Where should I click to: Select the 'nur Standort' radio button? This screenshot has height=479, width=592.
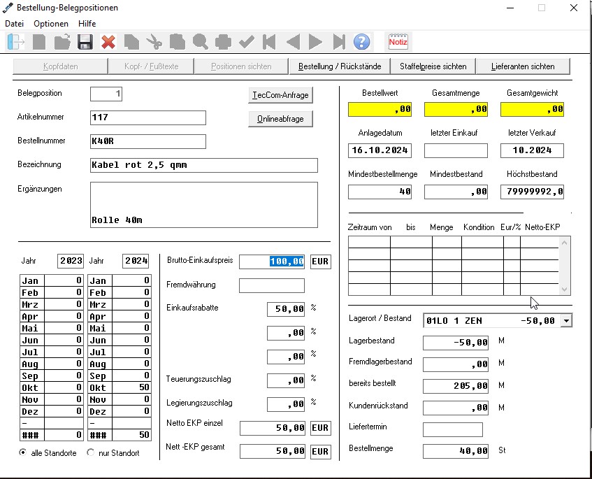tap(90, 452)
